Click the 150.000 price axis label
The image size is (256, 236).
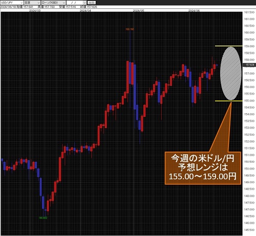249,168
